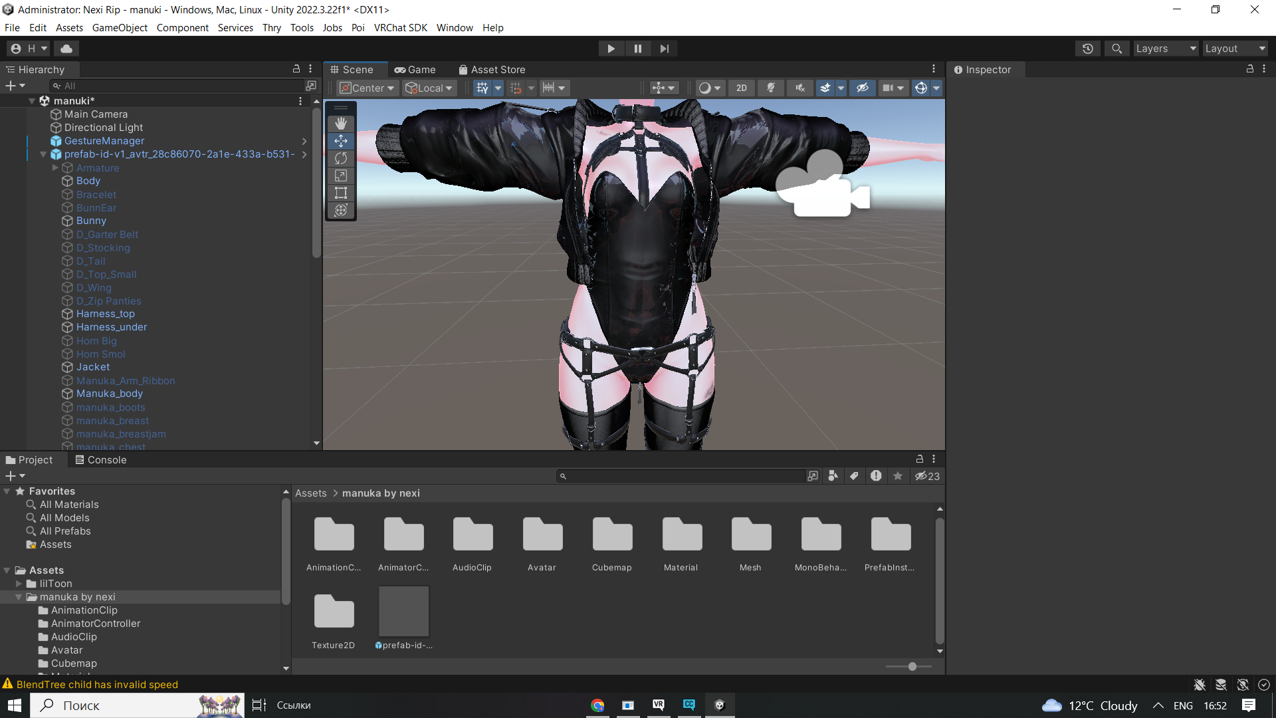This screenshot has width=1276, height=718.
Task: Select Harness_top in the Hierarchy
Action: click(x=106, y=314)
